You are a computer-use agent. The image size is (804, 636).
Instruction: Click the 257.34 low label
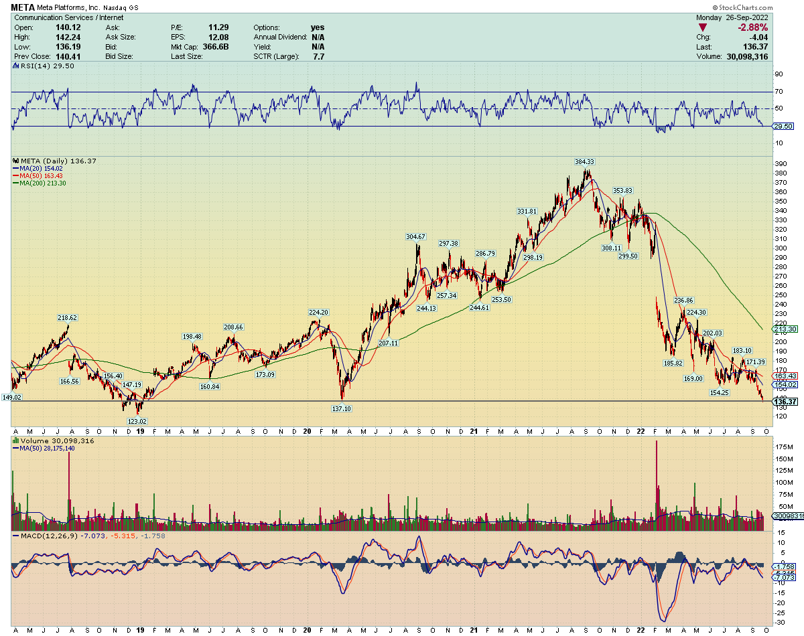tap(446, 296)
